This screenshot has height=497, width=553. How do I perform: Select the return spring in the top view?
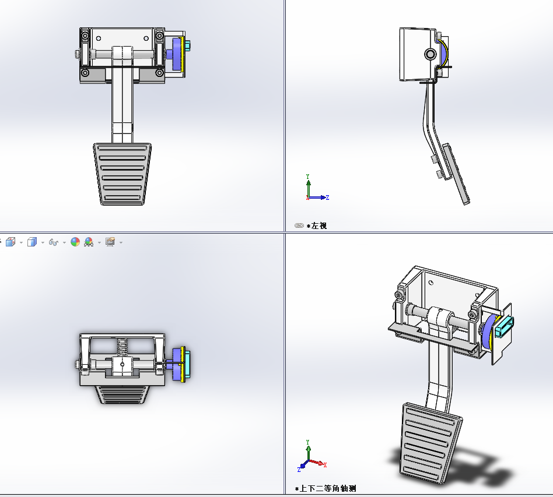coord(122,348)
